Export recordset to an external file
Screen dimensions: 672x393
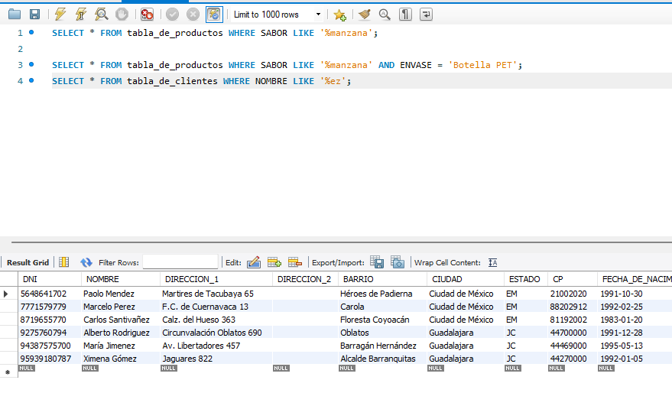377,262
